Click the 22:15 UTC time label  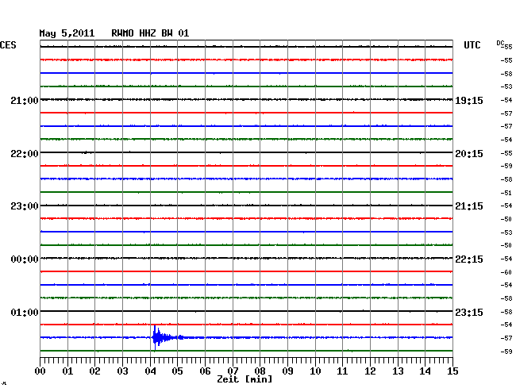469,259
